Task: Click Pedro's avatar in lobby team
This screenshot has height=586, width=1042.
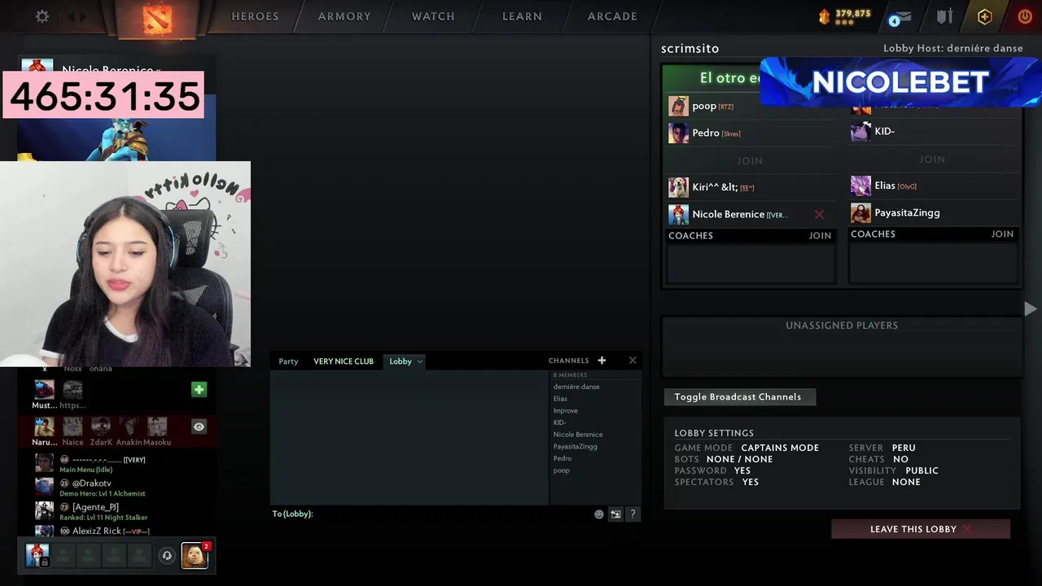Action: (678, 133)
